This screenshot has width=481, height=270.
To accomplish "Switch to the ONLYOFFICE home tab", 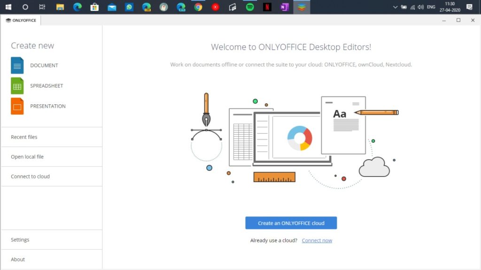I will [x=21, y=20].
